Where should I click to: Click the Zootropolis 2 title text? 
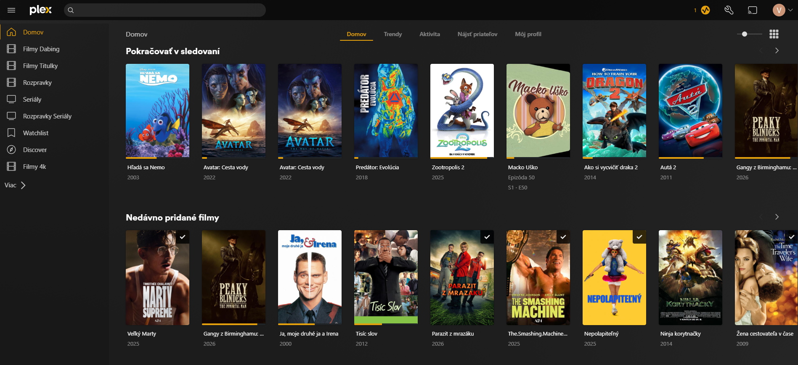click(448, 167)
